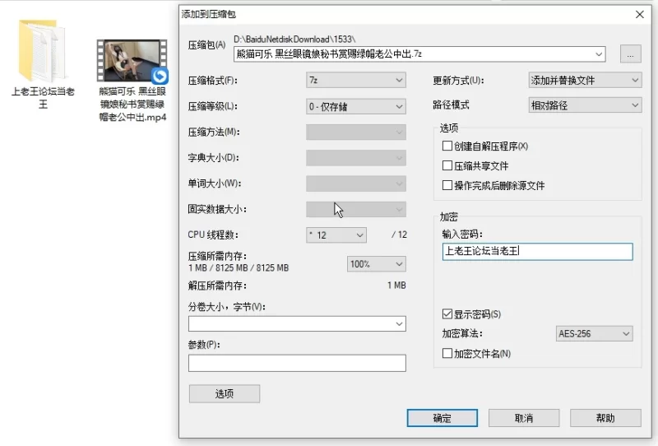The height and width of the screenshot is (446, 658).
Task: Open the 更新方式 dropdown
Action: click(x=584, y=81)
